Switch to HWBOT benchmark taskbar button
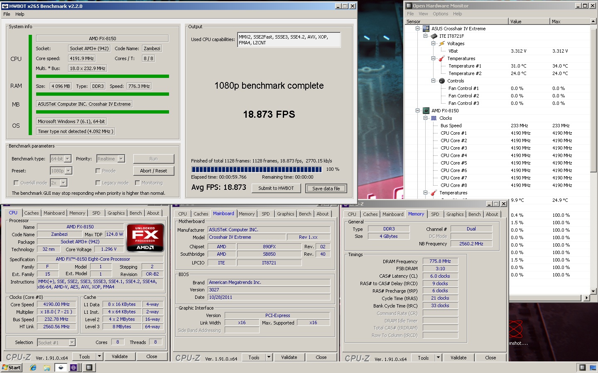The width and height of the screenshot is (598, 373). 61,367
